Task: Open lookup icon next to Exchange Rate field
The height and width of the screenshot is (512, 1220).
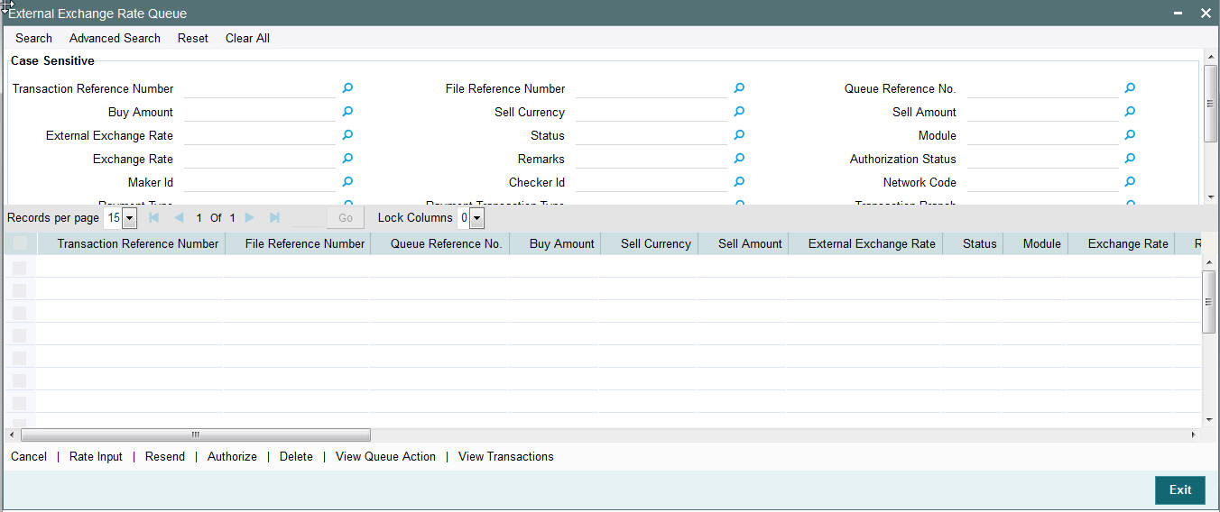Action: tap(347, 159)
